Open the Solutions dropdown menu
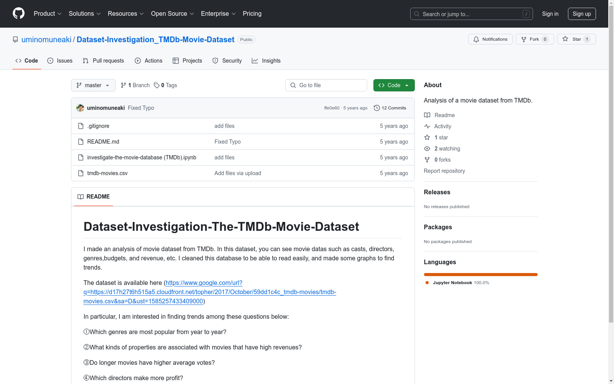Image resolution: width=614 pixels, height=384 pixels. click(x=85, y=14)
